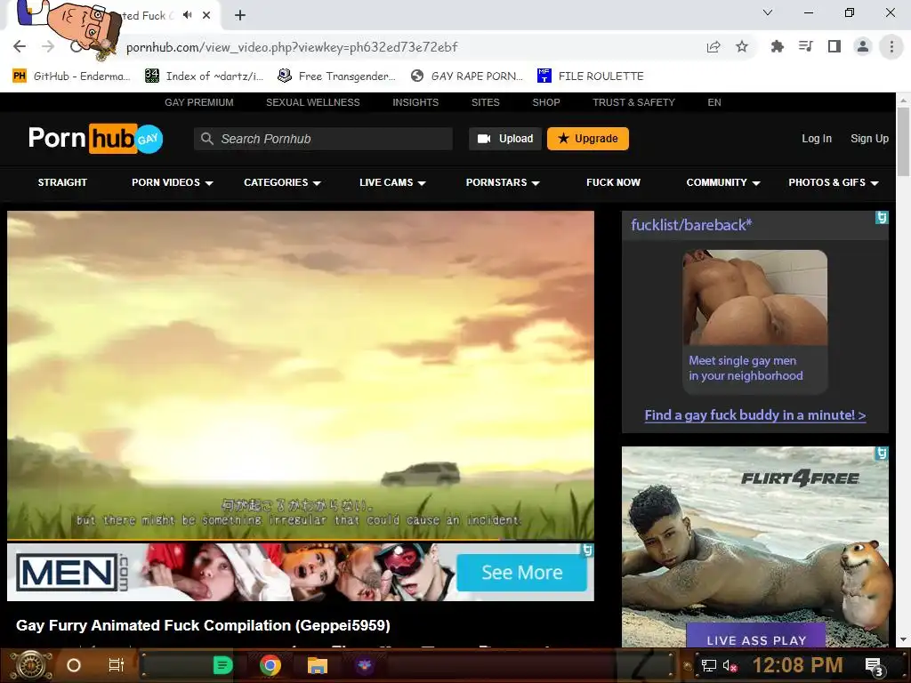Expand the CATEGORIES dropdown
911x683 pixels.
[x=282, y=182]
